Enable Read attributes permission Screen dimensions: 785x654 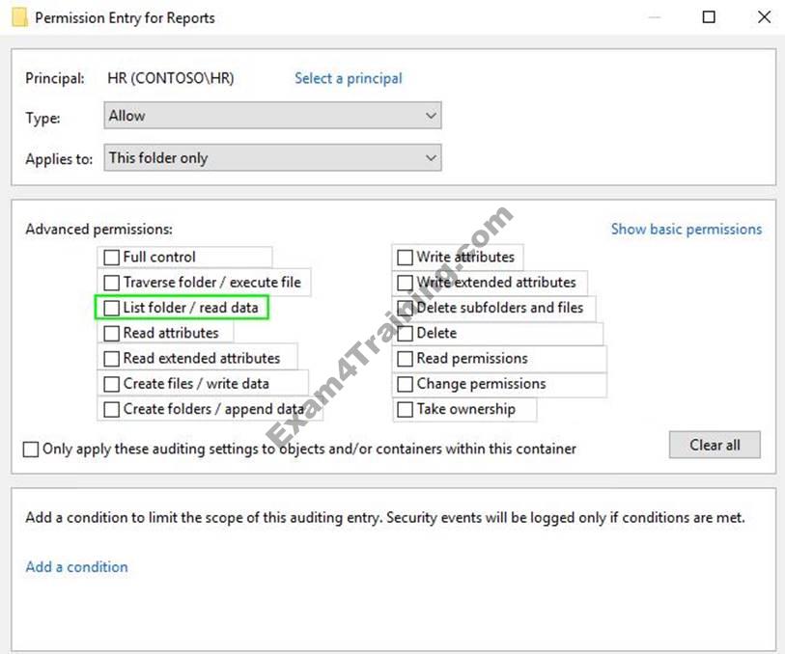(x=112, y=333)
